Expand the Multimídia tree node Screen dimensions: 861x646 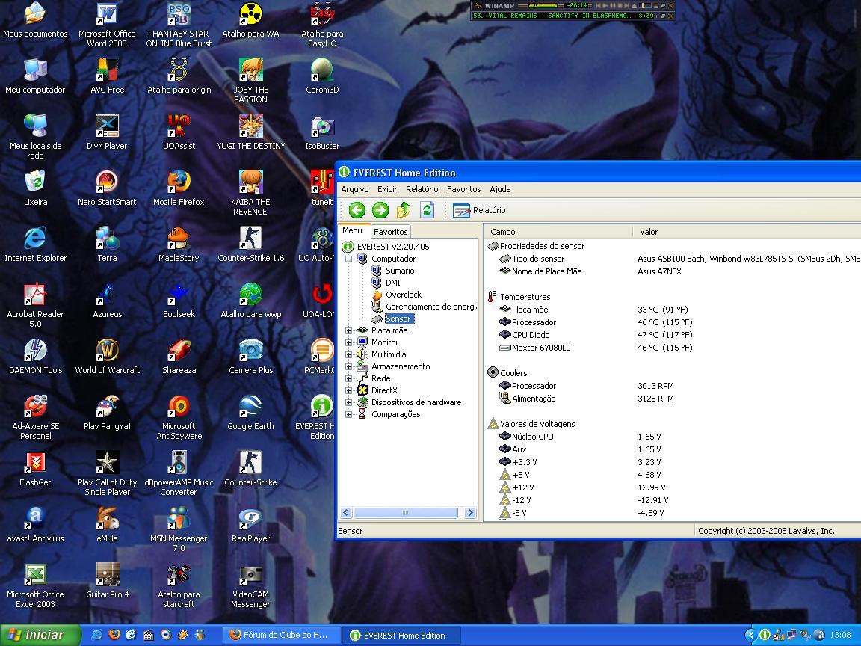tap(349, 355)
